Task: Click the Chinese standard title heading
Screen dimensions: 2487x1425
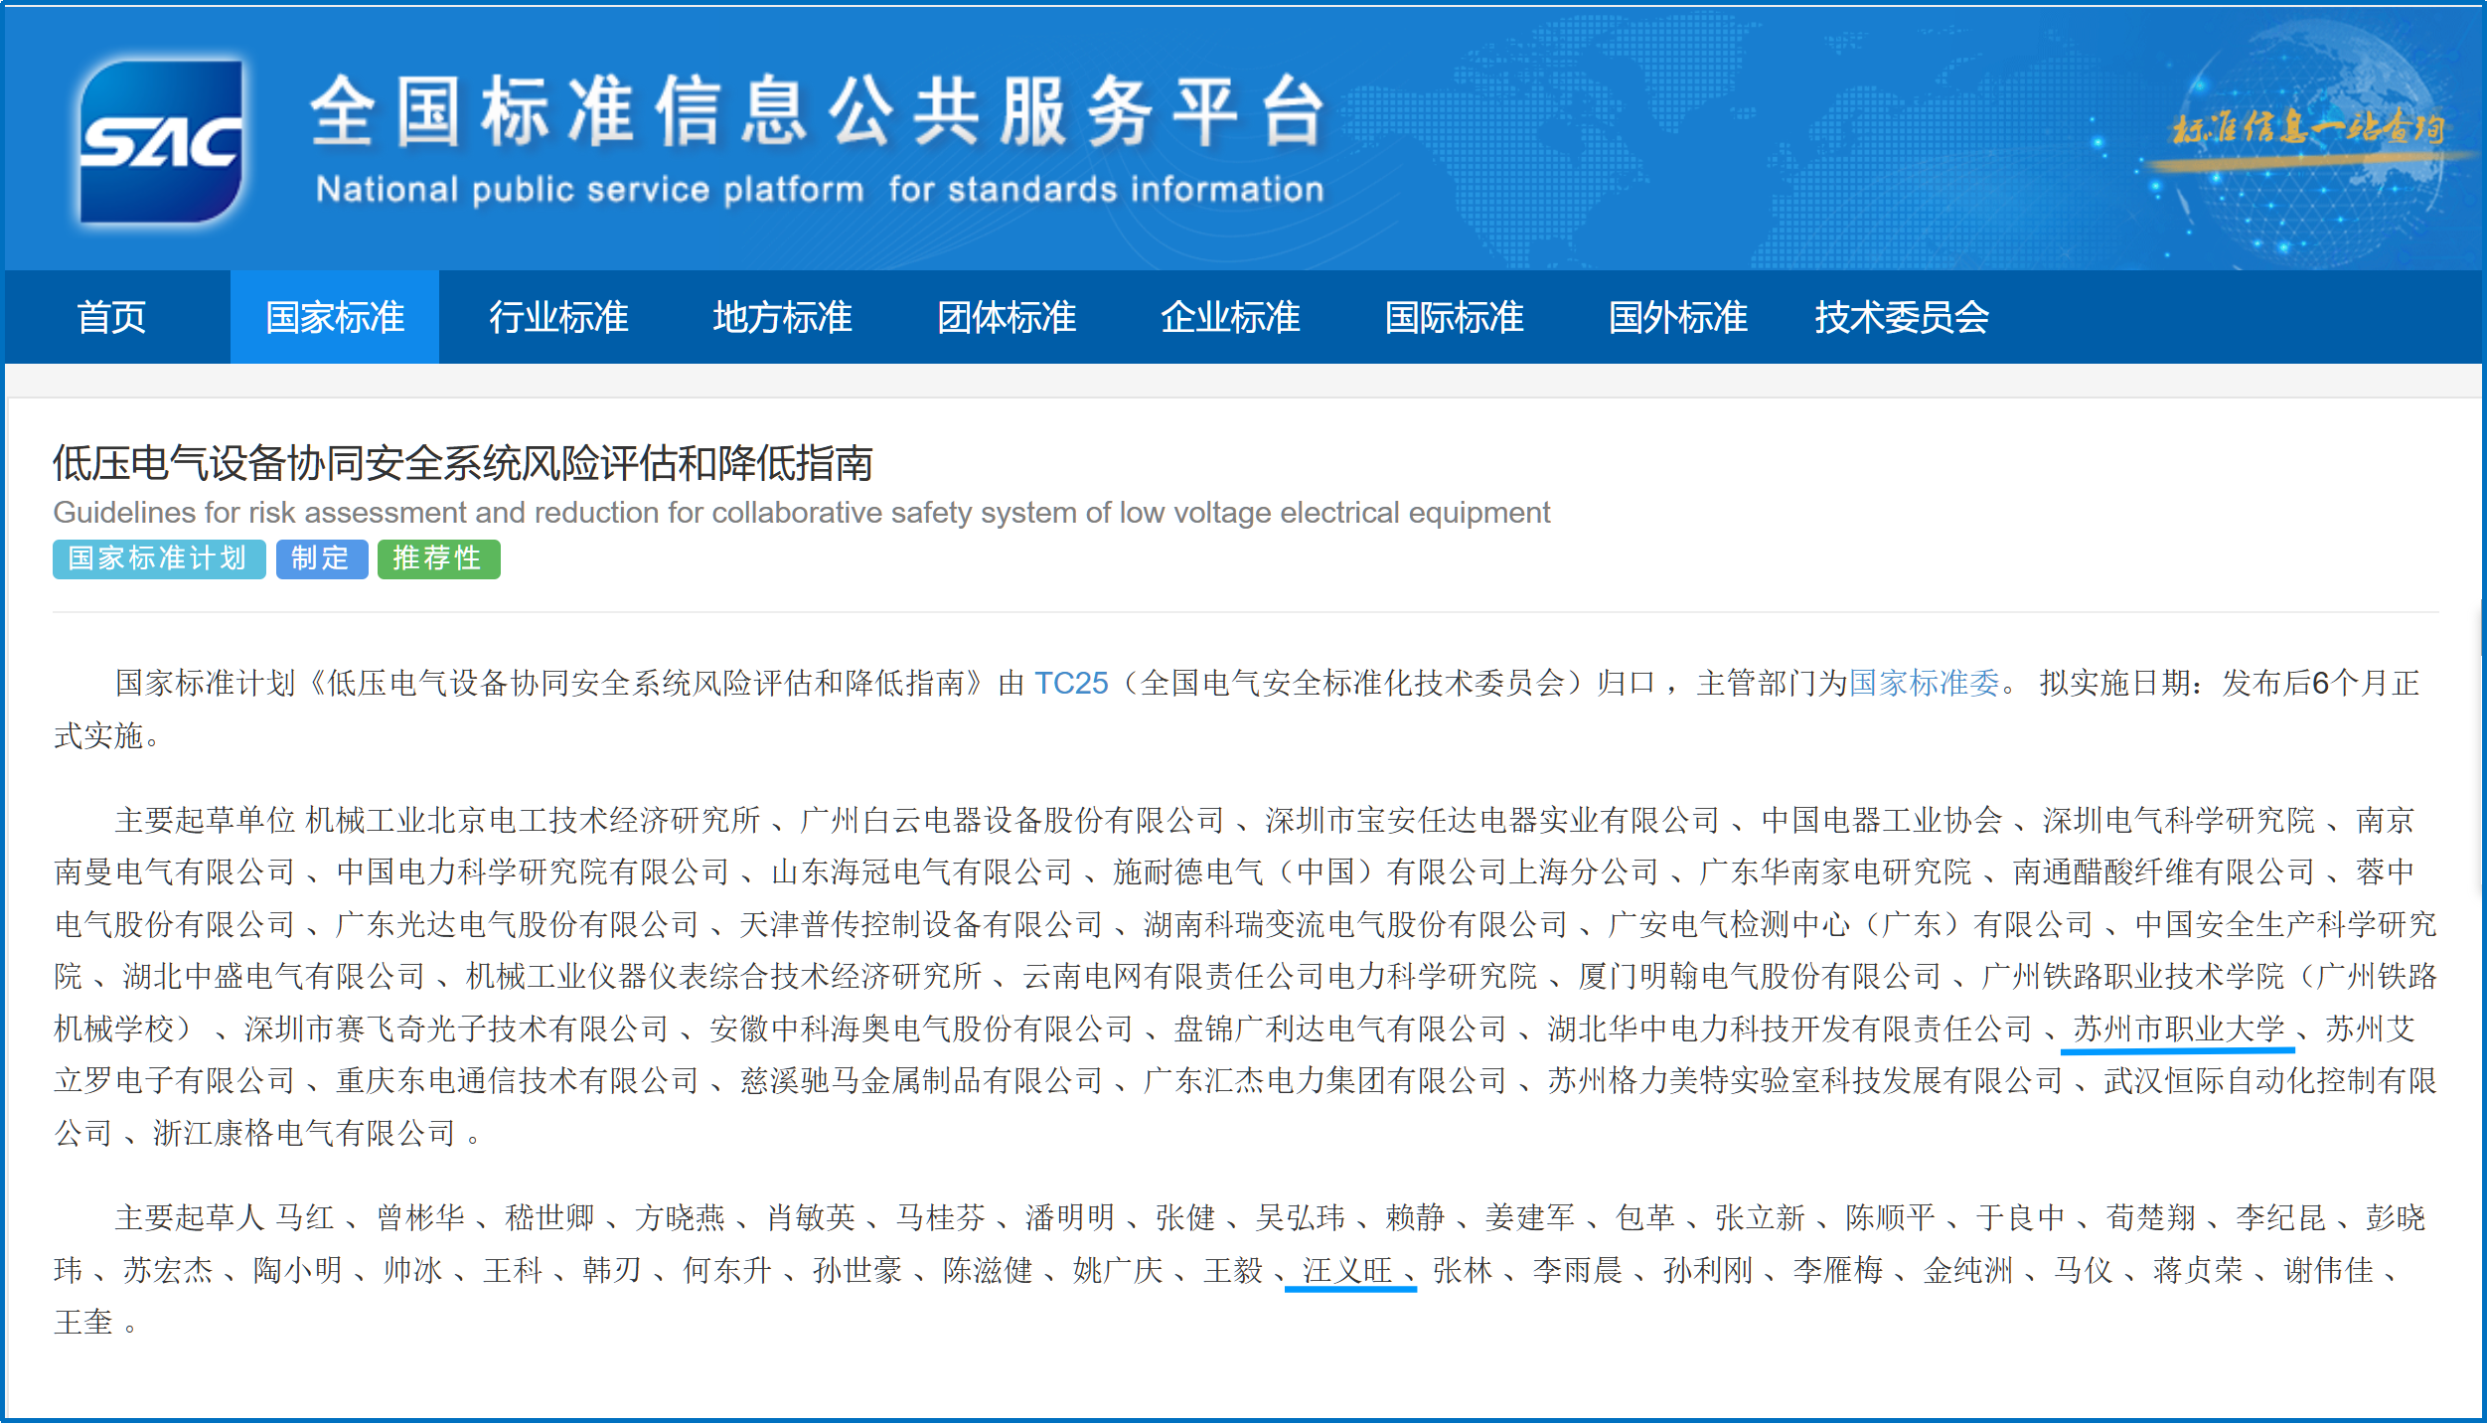Action: tap(462, 464)
